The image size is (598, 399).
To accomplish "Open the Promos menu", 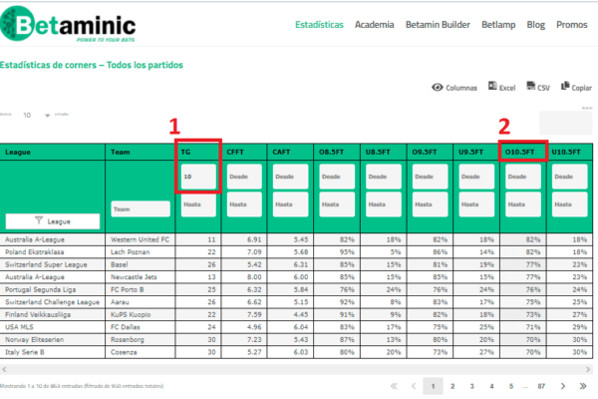I will [572, 24].
